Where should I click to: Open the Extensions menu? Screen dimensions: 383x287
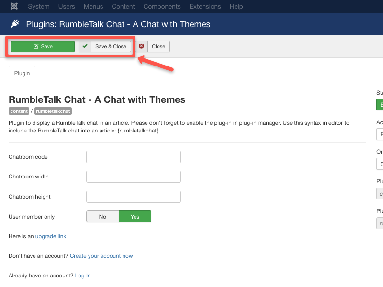point(205,6)
